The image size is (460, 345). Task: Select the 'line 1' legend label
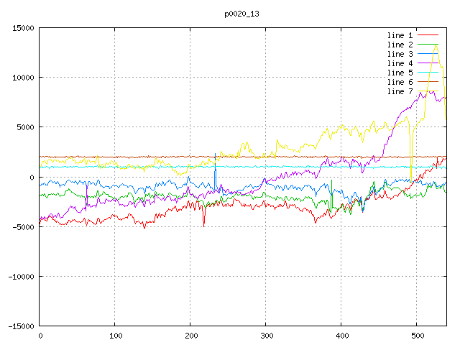[400, 35]
